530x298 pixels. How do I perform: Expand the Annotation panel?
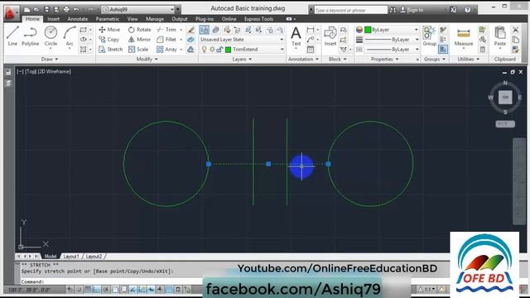(303, 59)
